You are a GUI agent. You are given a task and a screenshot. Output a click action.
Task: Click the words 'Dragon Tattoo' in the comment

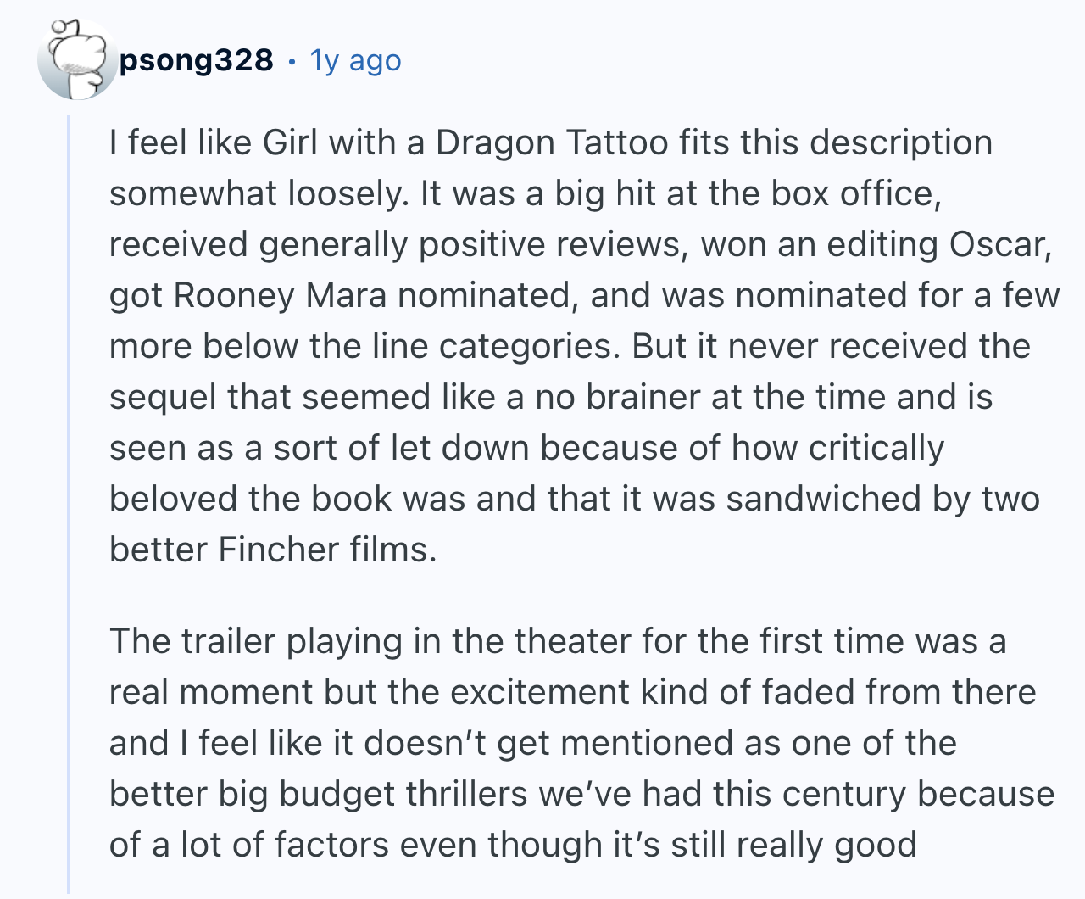[552, 142]
